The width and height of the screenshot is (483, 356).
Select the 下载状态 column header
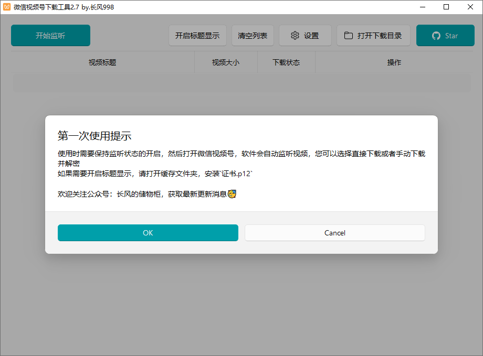pyautogui.click(x=286, y=62)
